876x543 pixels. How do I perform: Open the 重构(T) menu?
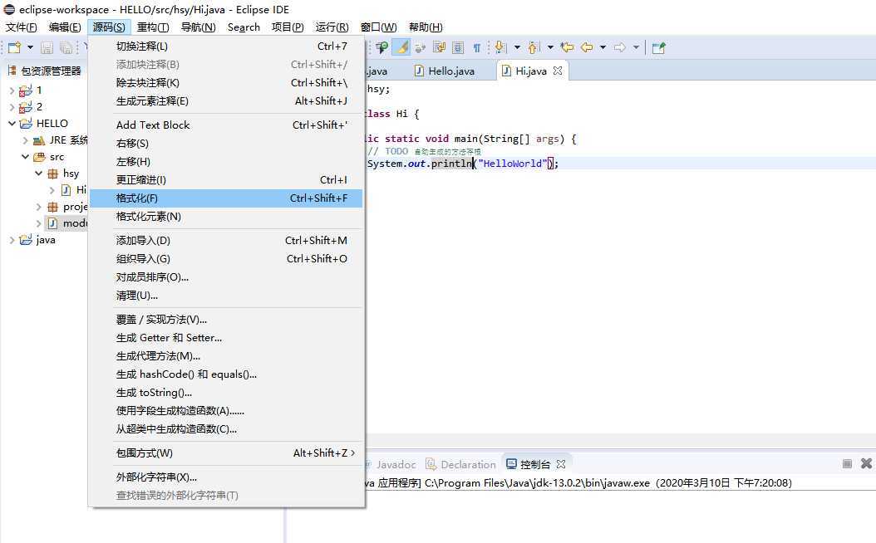point(153,27)
